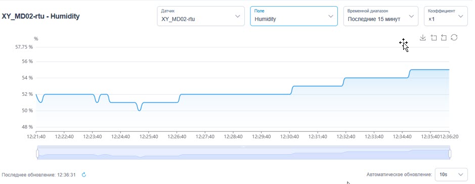Refresh data icon beside last update
475x184 pixels.
point(84,174)
